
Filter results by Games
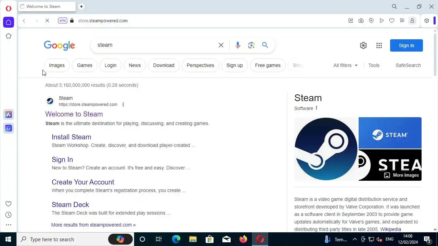pyautogui.click(x=85, y=65)
